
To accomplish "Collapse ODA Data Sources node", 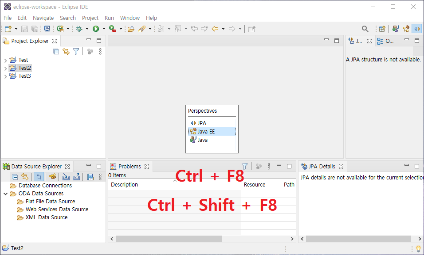I will pyautogui.click(x=5, y=194).
